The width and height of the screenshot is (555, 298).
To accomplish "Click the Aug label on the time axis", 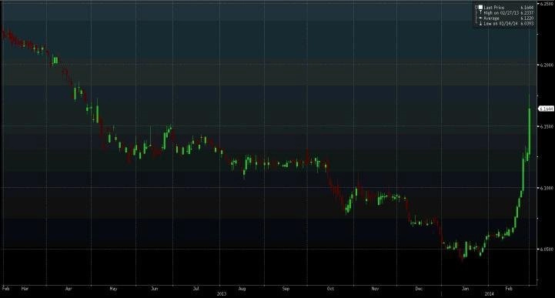I will coord(242,289).
